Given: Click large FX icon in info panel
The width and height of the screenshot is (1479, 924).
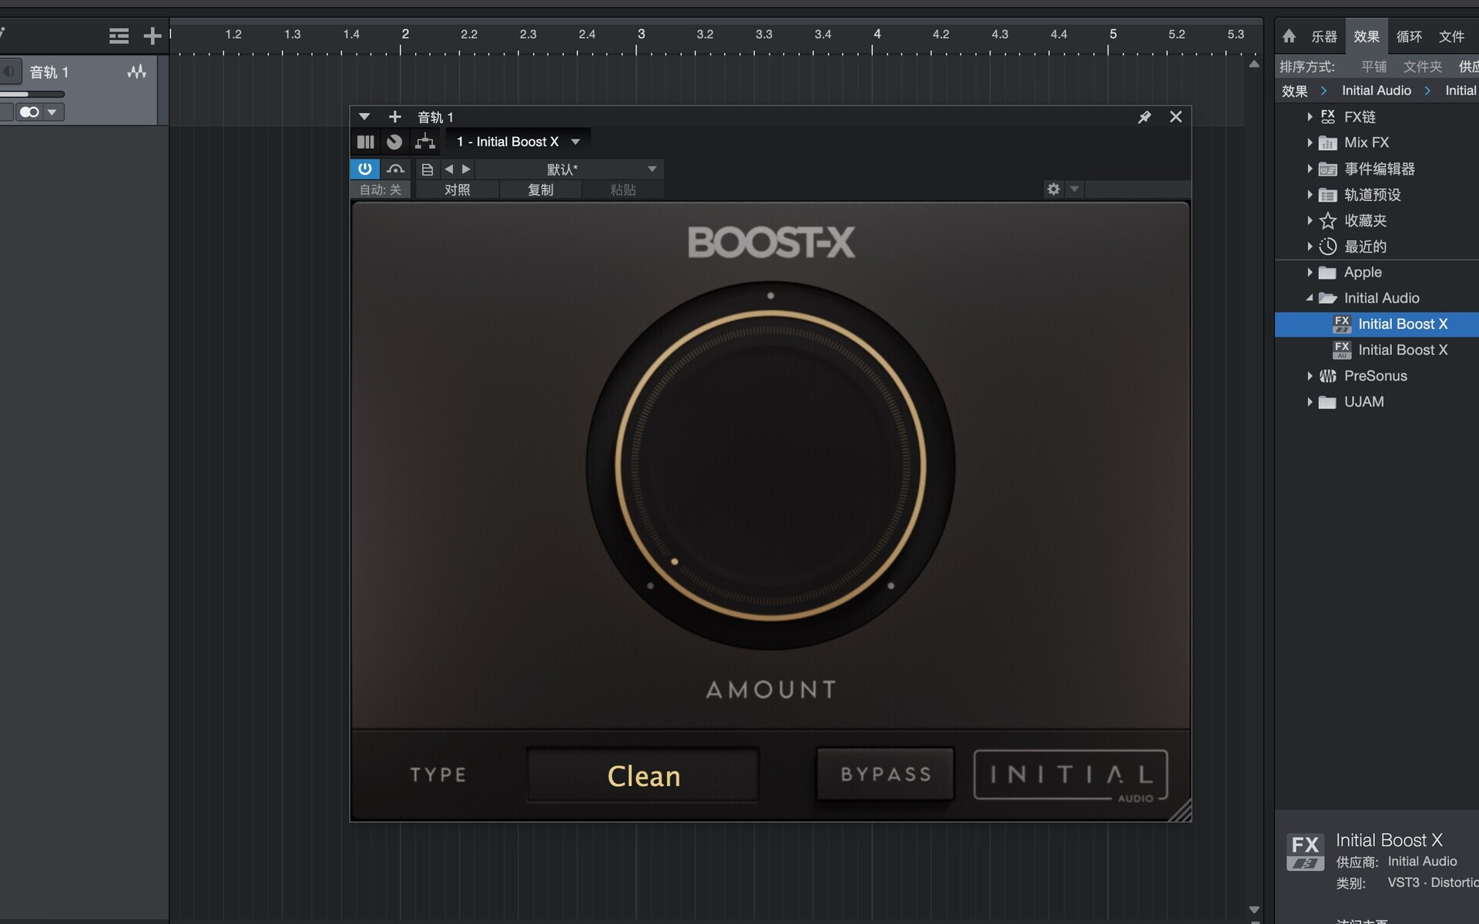Looking at the screenshot, I should coord(1305,852).
